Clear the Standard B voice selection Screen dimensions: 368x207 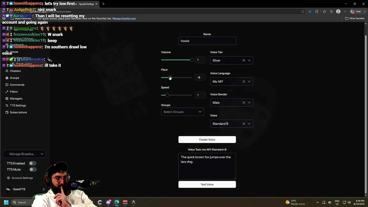point(244,124)
